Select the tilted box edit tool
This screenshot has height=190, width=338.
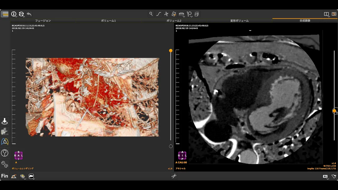tap(174, 14)
